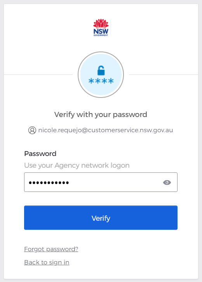
Task: Click the GOVERNMENT text under the logo
Action: 101,35
